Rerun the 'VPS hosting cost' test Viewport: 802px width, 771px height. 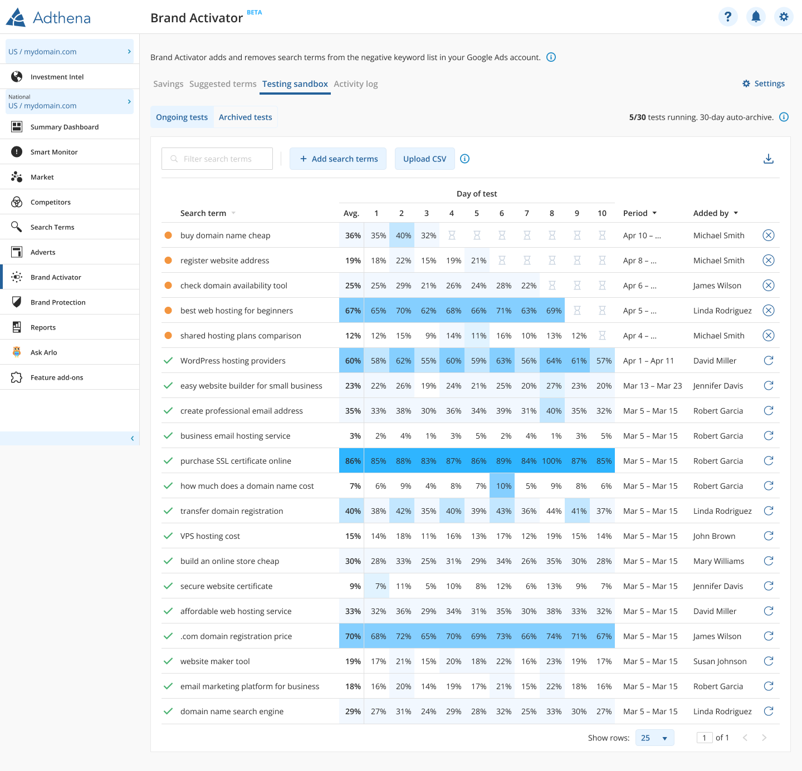point(768,536)
